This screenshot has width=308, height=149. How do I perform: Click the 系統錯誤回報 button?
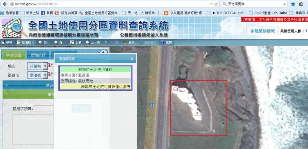coord(262,31)
